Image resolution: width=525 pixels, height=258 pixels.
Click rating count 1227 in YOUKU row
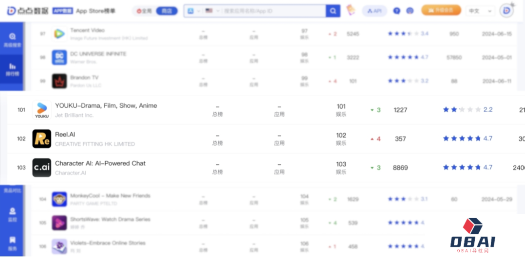tap(400, 110)
